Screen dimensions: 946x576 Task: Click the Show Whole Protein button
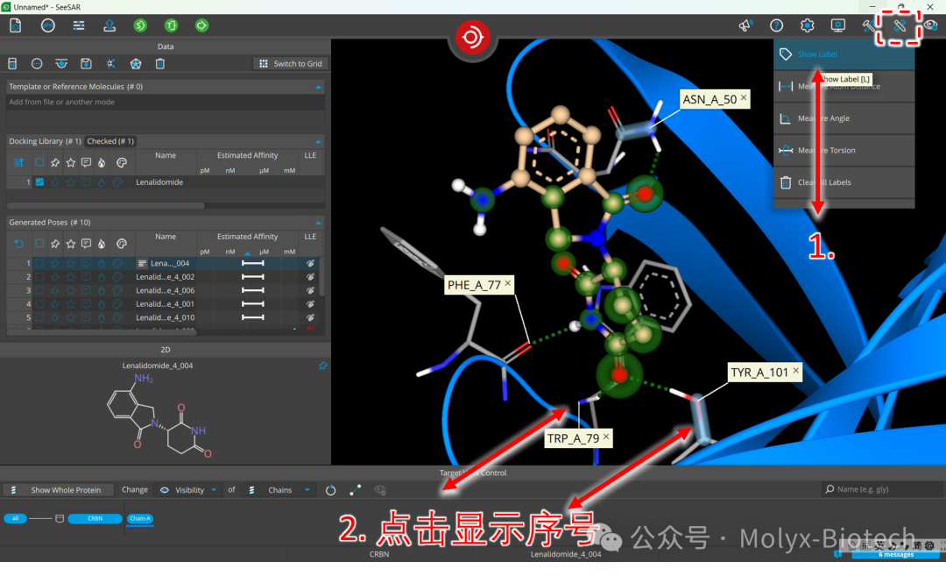coord(60,490)
